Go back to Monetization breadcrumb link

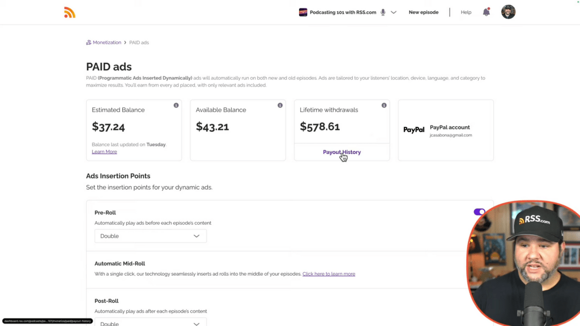coord(106,42)
